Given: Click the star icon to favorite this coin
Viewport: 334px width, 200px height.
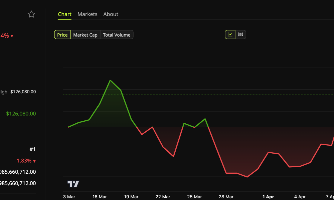Looking at the screenshot, I should (31, 14).
